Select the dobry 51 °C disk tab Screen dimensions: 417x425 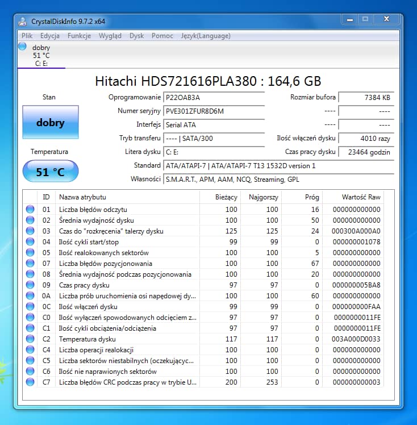click(x=41, y=55)
